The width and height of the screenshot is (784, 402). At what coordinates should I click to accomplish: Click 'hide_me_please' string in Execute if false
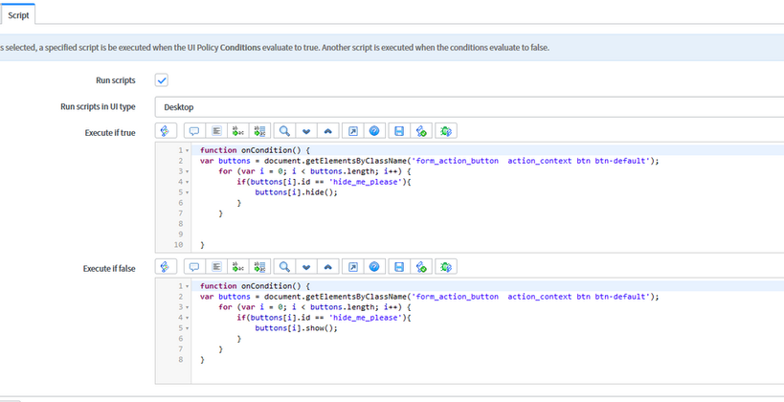[365, 318]
